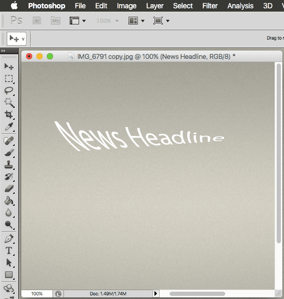This screenshot has width=284, height=299.
Task: Click the horizontal scrollbar of the document
Action: click(x=197, y=293)
